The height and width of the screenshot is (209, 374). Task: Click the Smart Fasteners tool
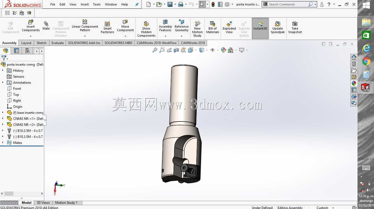(107, 27)
